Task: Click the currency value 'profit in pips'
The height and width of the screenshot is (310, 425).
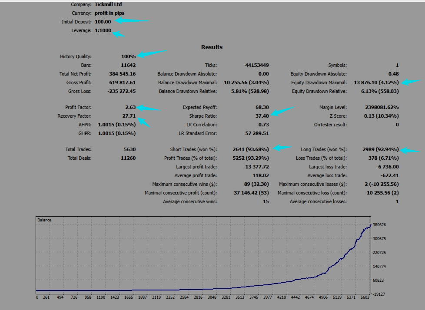Action: click(110, 13)
